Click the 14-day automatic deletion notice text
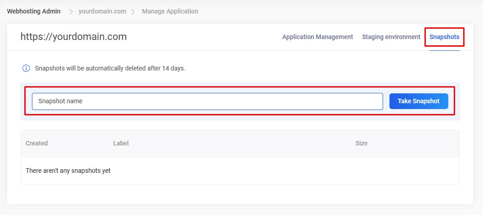Viewport: 483px width, 215px height. (x=110, y=69)
